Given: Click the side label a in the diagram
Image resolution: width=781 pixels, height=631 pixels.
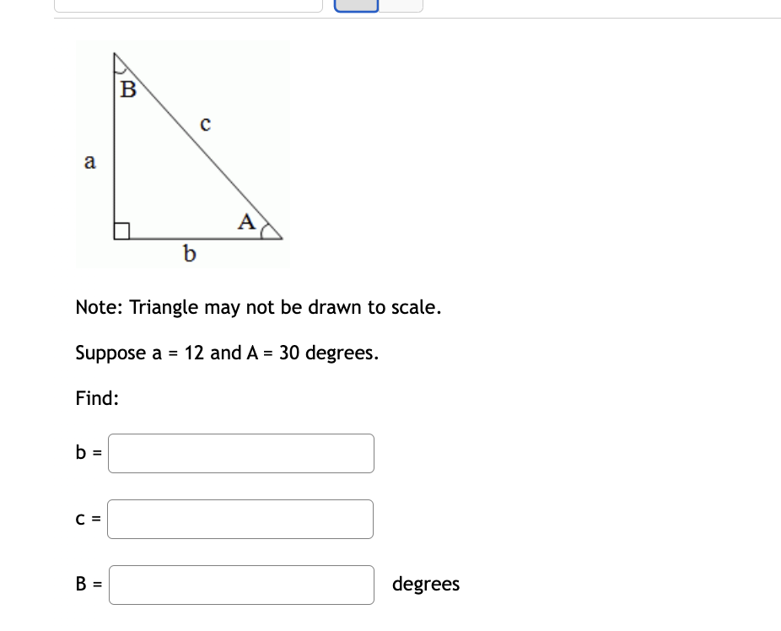Looking at the screenshot, I should pos(90,162).
